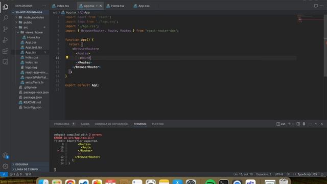Open the Source Control view icon
The height and width of the screenshot is (184, 327).
tap(6, 29)
